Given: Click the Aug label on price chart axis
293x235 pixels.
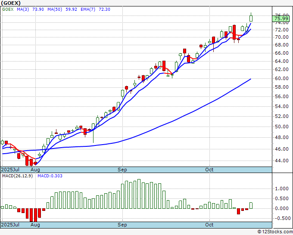Looking at the screenshot, I should [35, 170].
